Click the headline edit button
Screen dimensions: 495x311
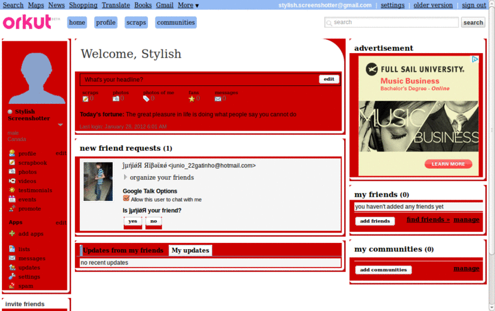(x=329, y=79)
